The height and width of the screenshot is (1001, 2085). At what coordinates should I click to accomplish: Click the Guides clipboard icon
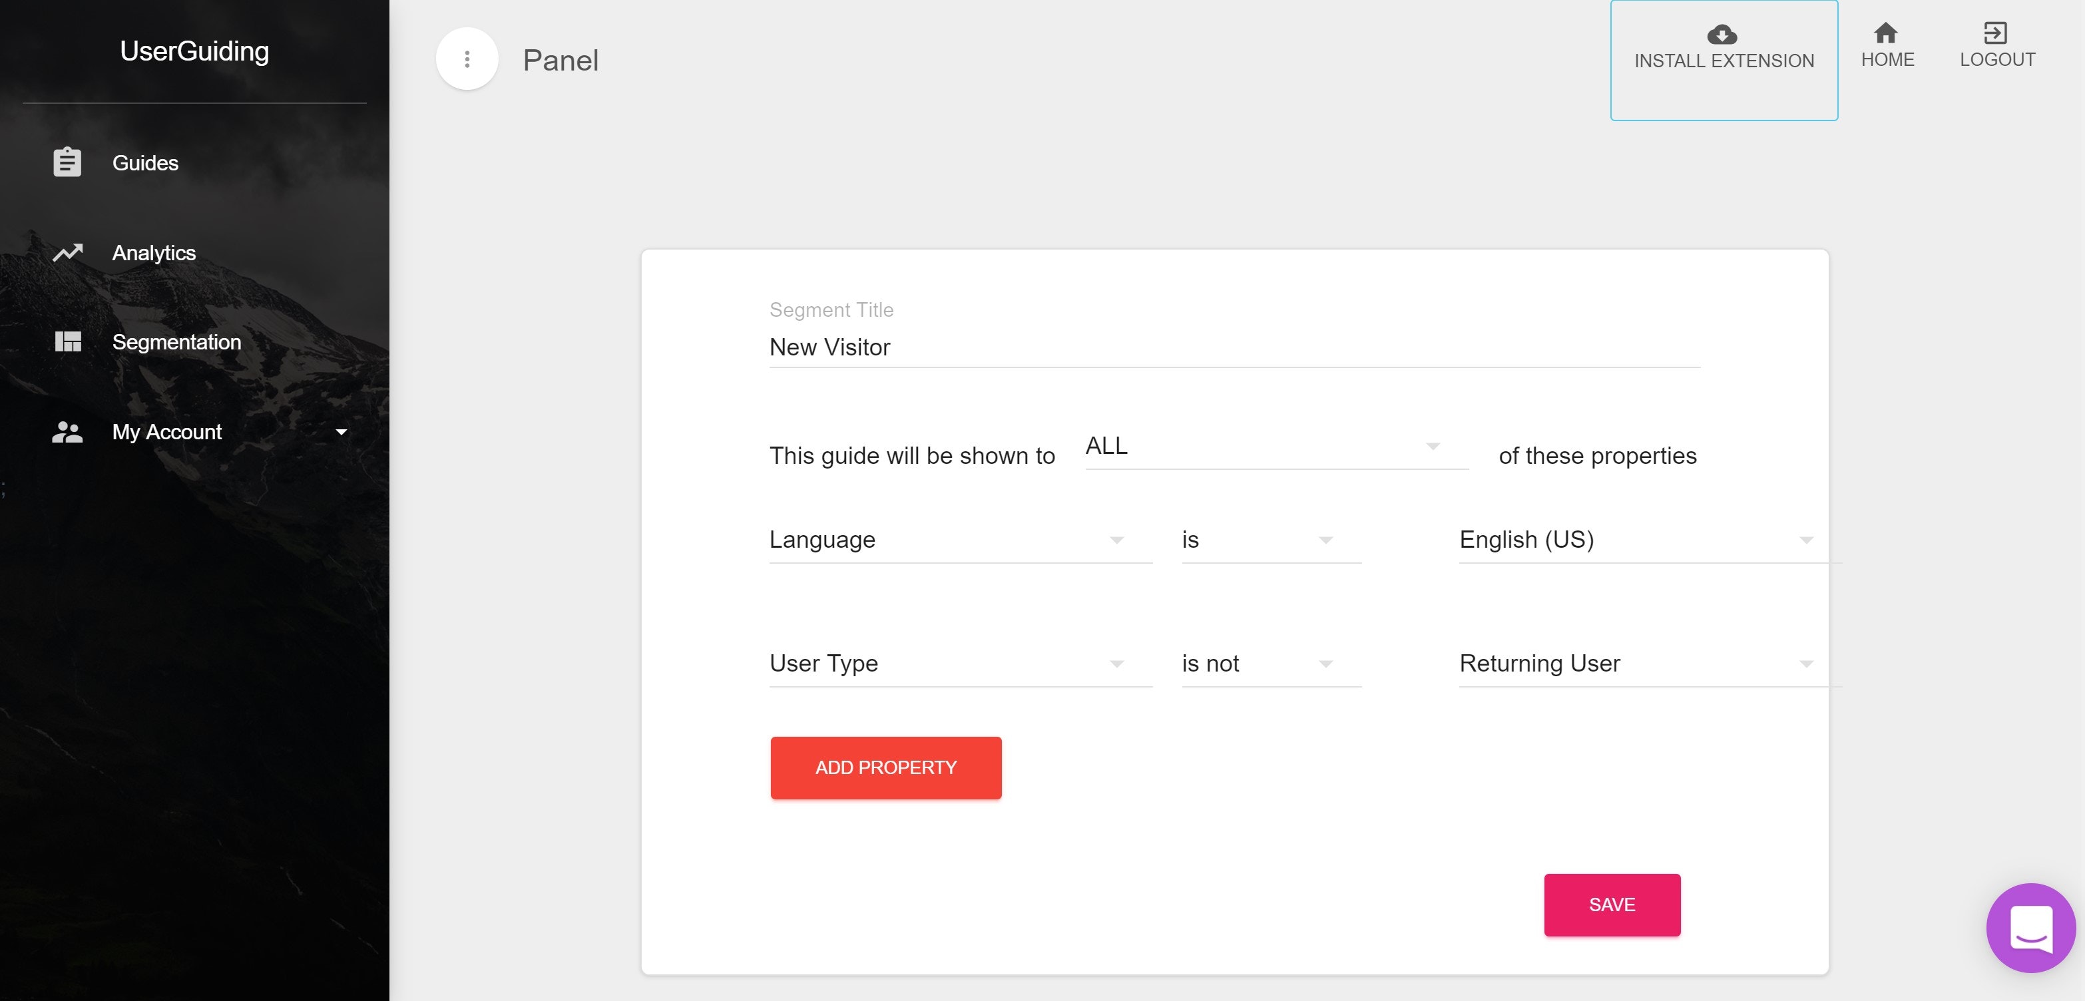(67, 162)
